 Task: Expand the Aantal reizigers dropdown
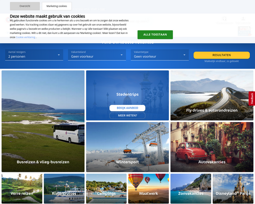click(34, 55)
